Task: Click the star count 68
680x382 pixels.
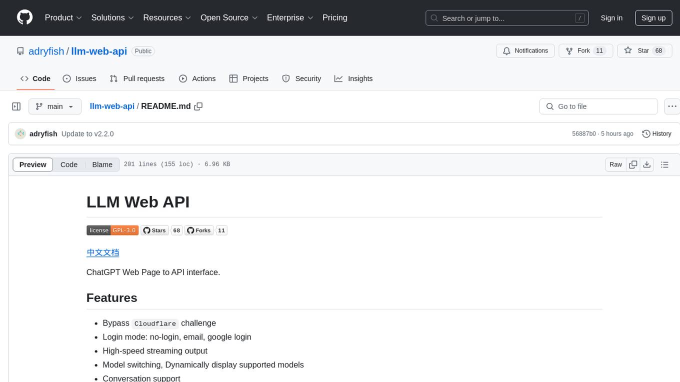Action: pos(658,50)
